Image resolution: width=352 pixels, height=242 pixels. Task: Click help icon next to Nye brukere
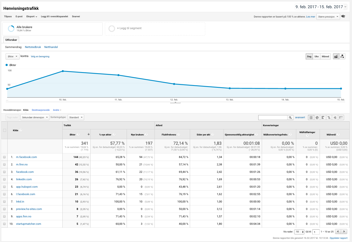(147, 134)
